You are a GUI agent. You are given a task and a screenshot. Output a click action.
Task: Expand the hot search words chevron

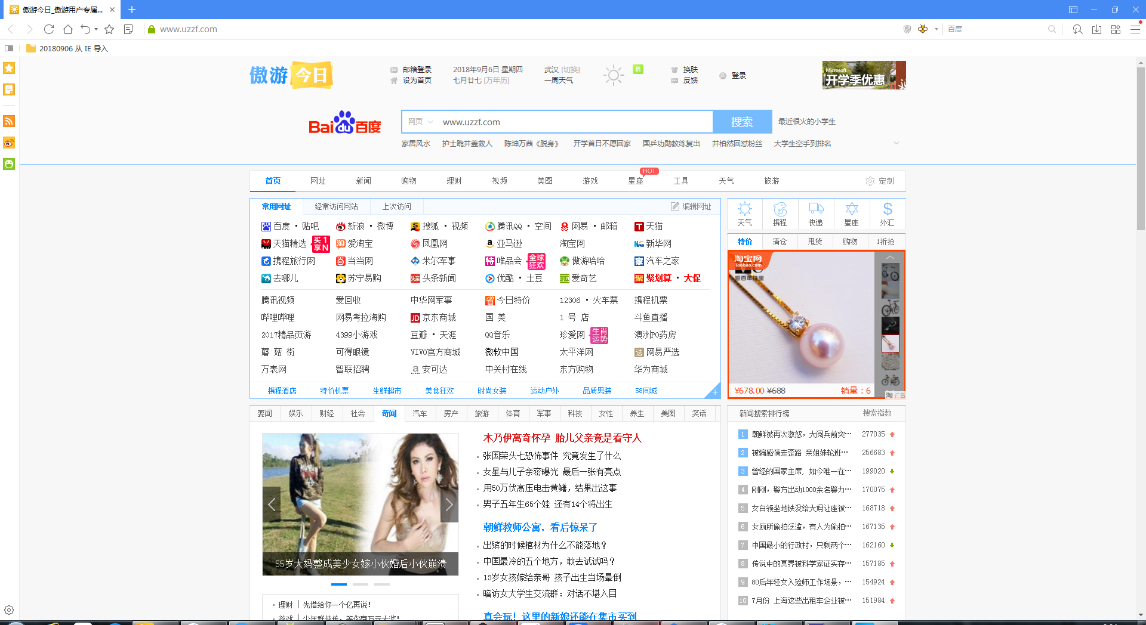click(x=896, y=143)
